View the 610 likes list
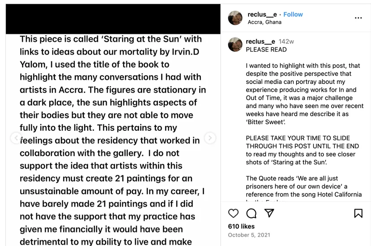The image size is (371, 246). 241,226
